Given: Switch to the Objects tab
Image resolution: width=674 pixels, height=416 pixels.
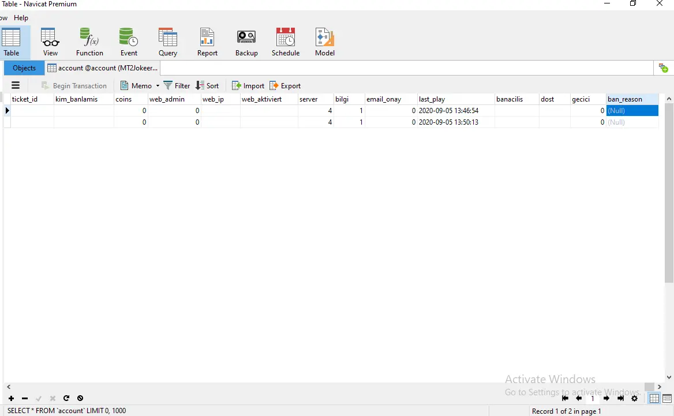Looking at the screenshot, I should tap(24, 68).
